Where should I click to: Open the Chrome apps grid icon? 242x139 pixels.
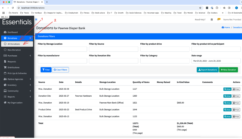(4, 13)
